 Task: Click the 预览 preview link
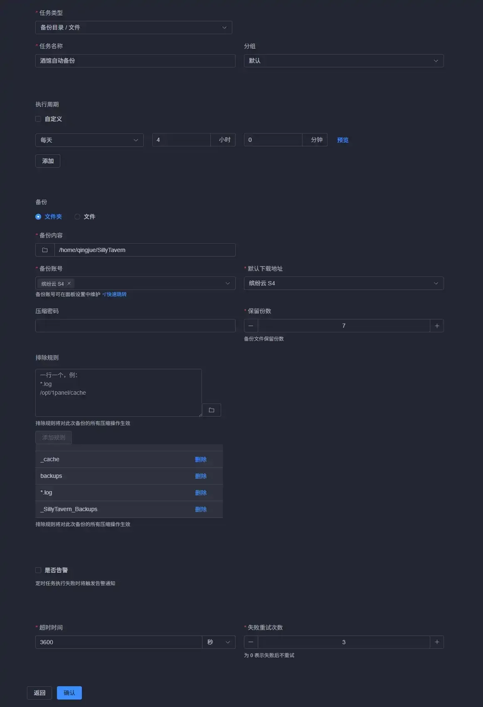pos(343,140)
